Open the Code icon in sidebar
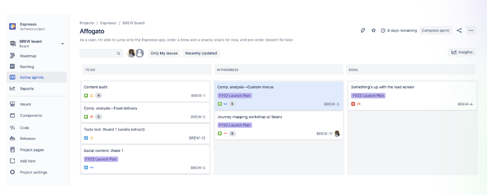The width and height of the screenshot is (487, 195). (x=13, y=128)
